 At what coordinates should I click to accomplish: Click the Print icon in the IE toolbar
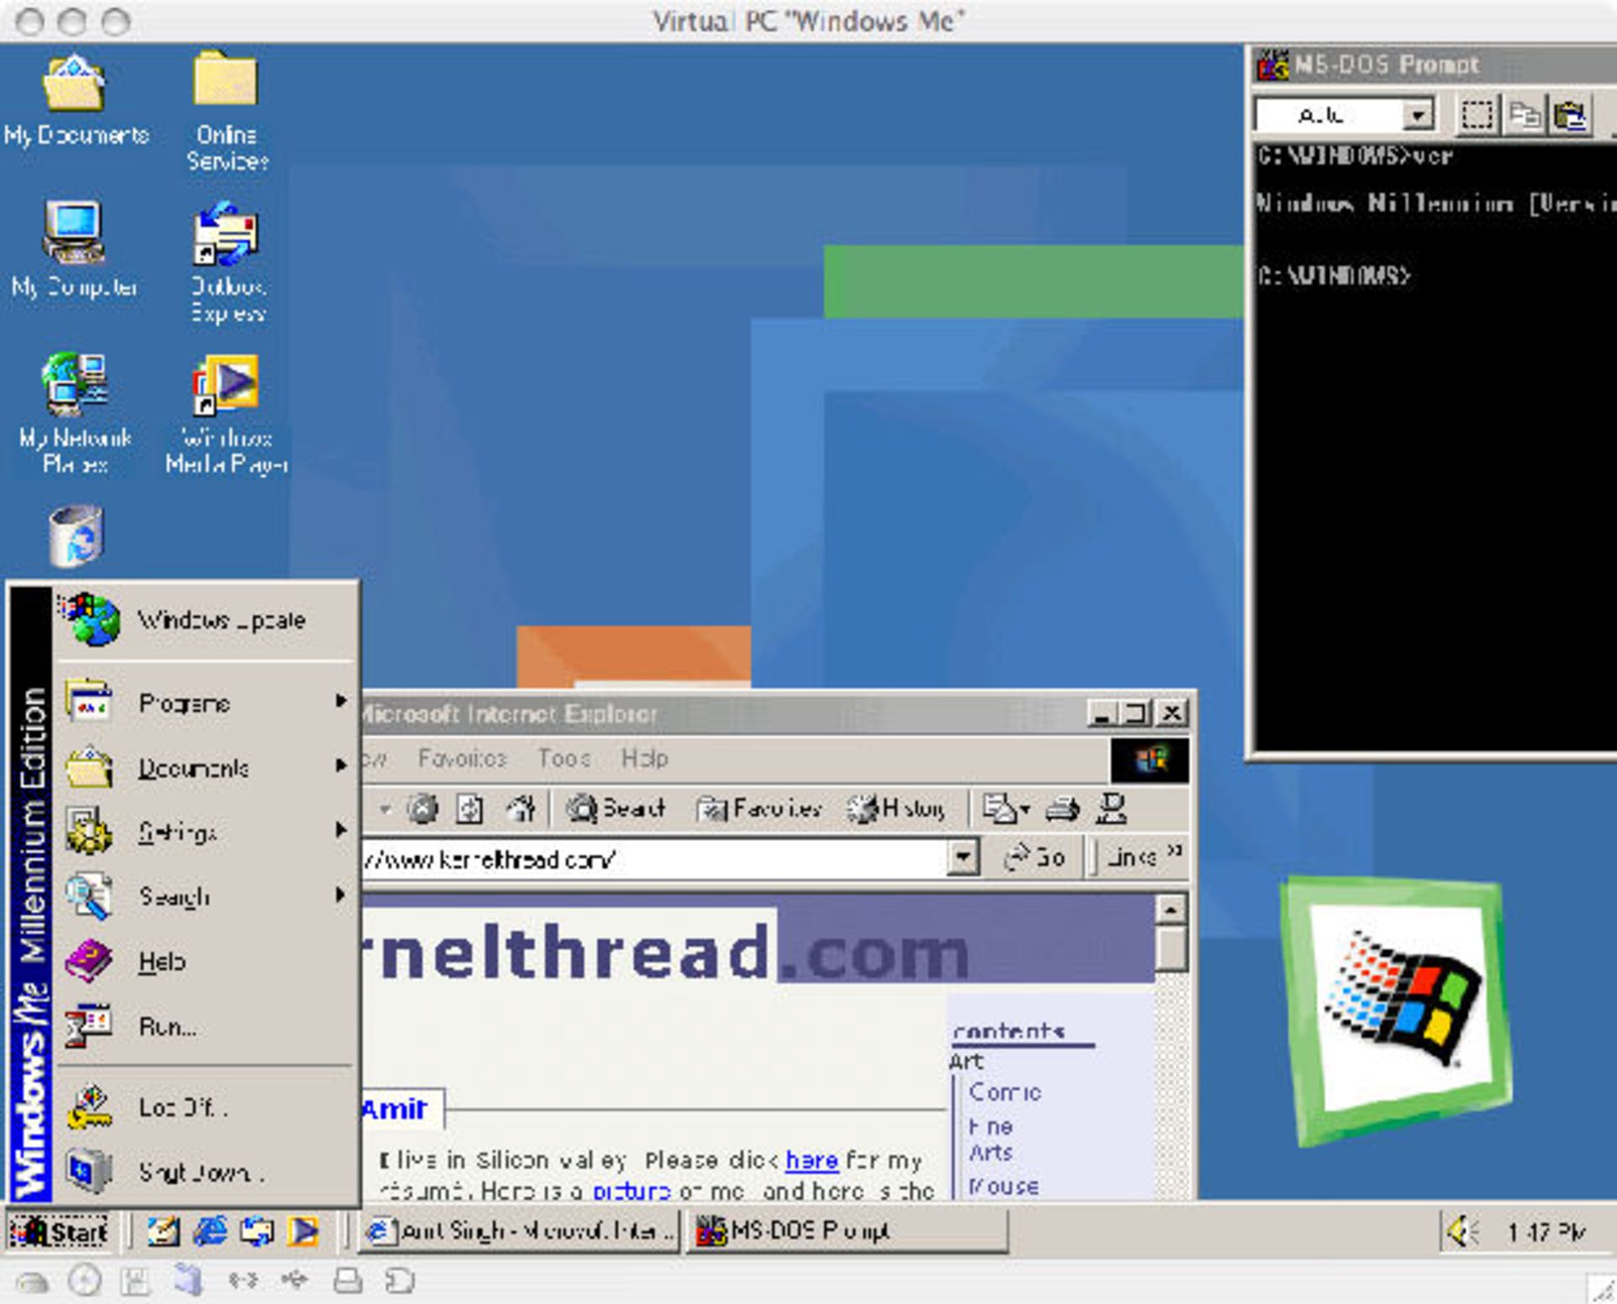coord(1062,809)
